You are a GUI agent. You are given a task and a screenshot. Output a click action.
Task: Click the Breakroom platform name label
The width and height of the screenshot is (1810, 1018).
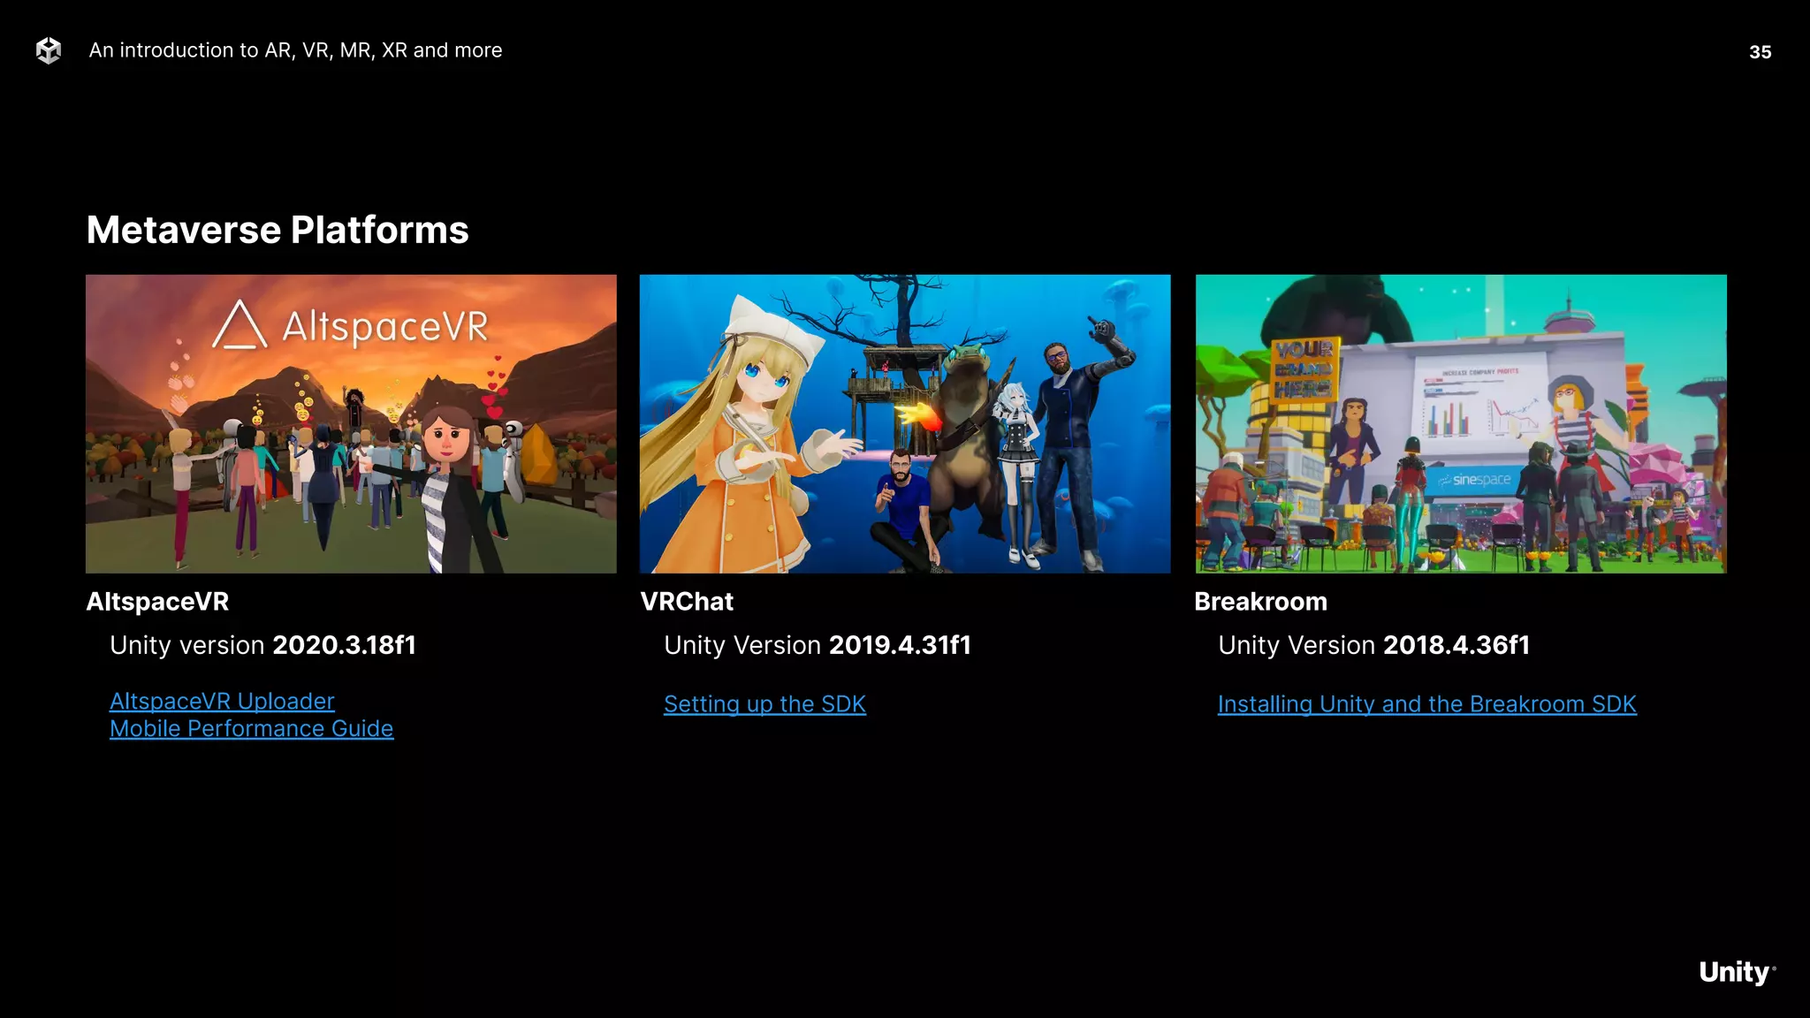pyautogui.click(x=1260, y=602)
